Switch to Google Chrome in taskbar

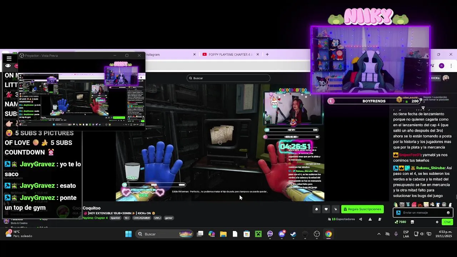[328, 234]
